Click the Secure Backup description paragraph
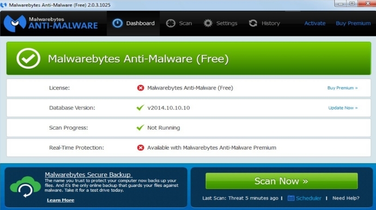The height and width of the screenshot is (210, 376). [x=112, y=186]
